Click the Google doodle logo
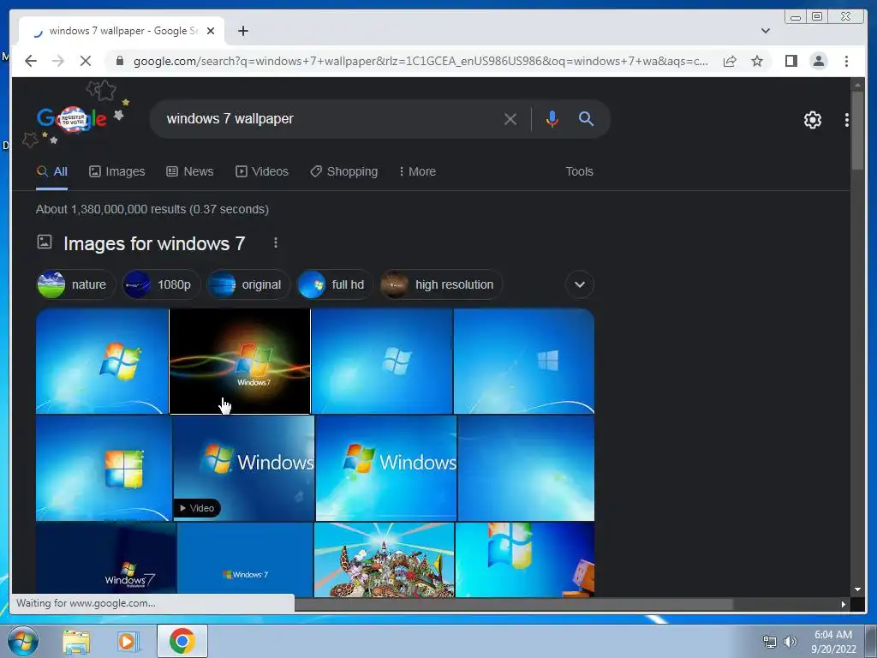The width and height of the screenshot is (877, 658). coord(73,117)
